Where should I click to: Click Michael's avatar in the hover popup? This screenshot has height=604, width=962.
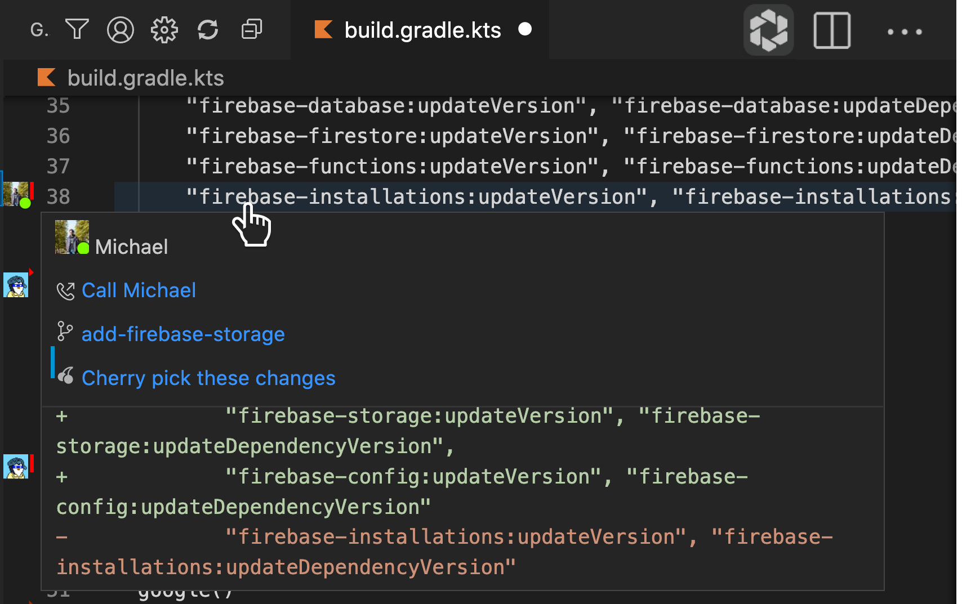72,237
